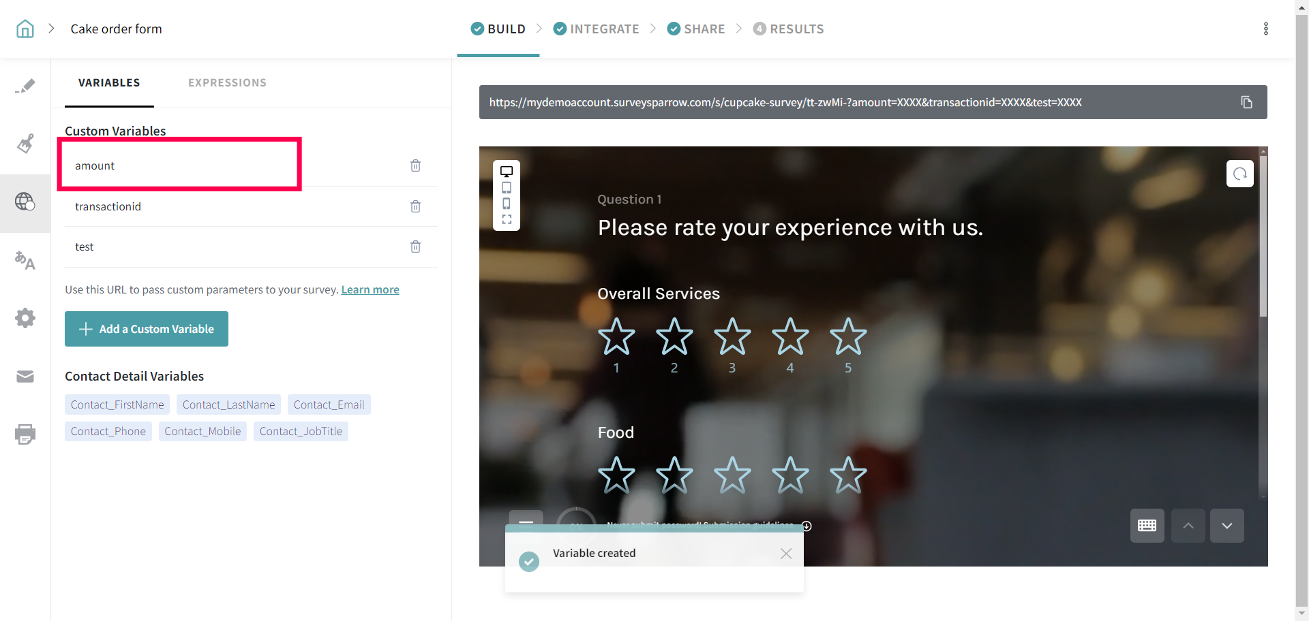This screenshot has height=621, width=1309.
Task: Delete the amount custom variable
Action: pos(415,165)
